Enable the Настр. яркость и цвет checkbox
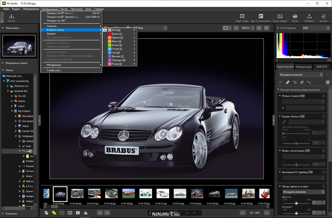This screenshot has width=332, height=218. (323, 186)
